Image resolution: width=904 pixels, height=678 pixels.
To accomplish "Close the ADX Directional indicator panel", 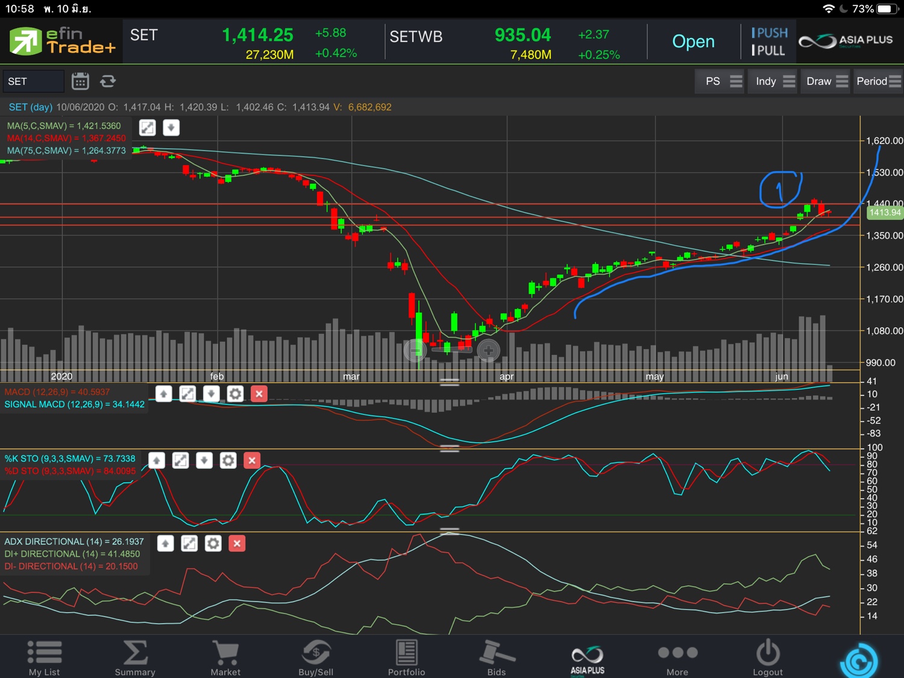I will coord(237,544).
